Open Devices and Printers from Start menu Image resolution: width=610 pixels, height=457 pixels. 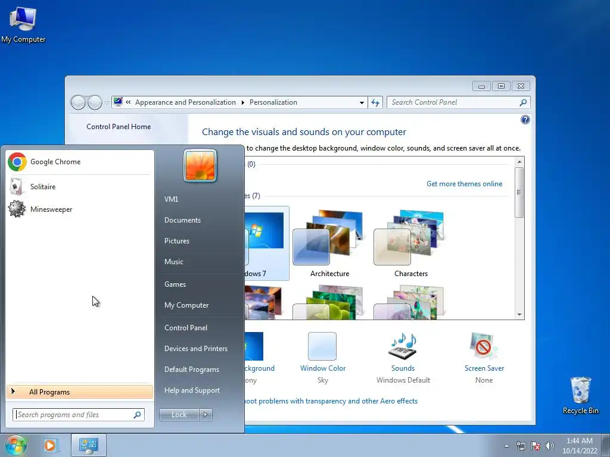(195, 349)
